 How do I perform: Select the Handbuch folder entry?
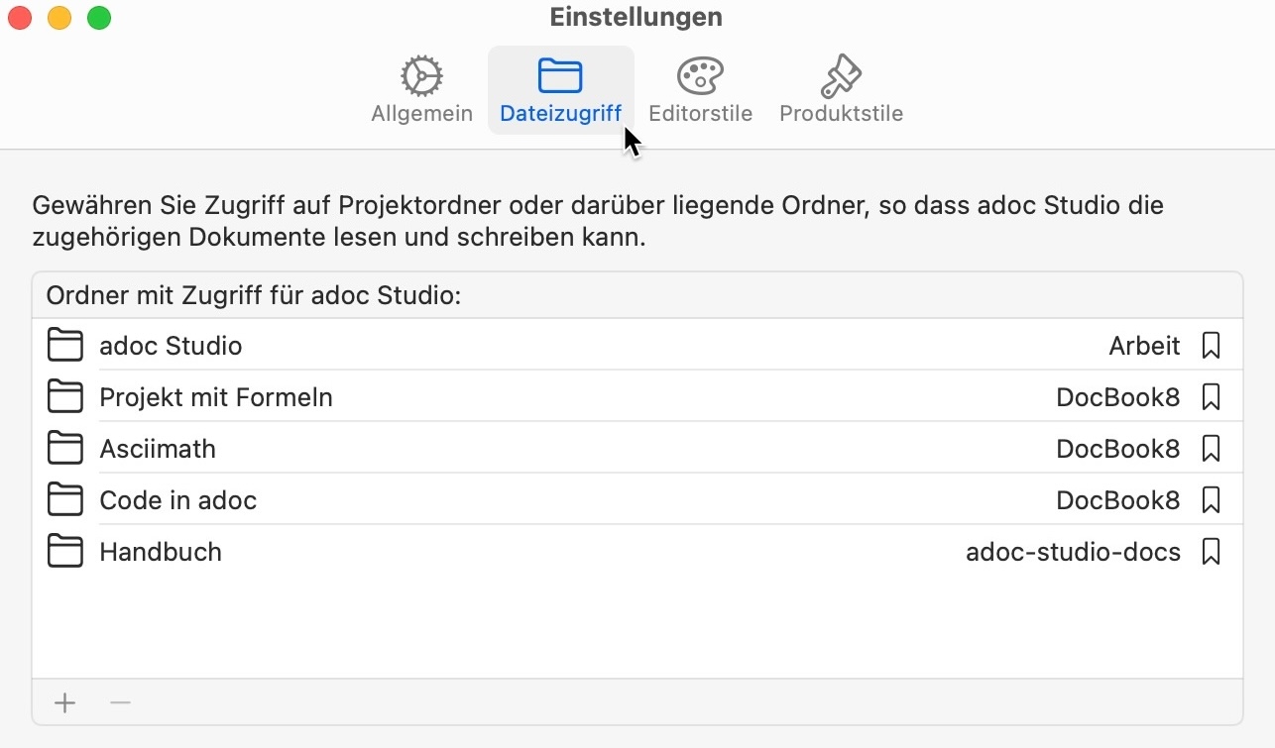coord(161,552)
